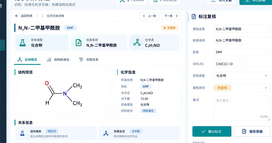The image size is (272, 143).
Task: Focus the 原始名称 input field
Action: tap(242, 29)
